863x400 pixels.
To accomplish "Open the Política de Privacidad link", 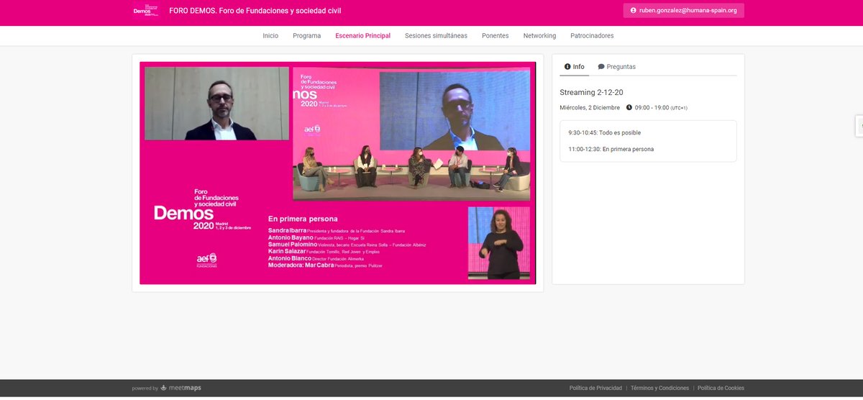I will 595,388.
